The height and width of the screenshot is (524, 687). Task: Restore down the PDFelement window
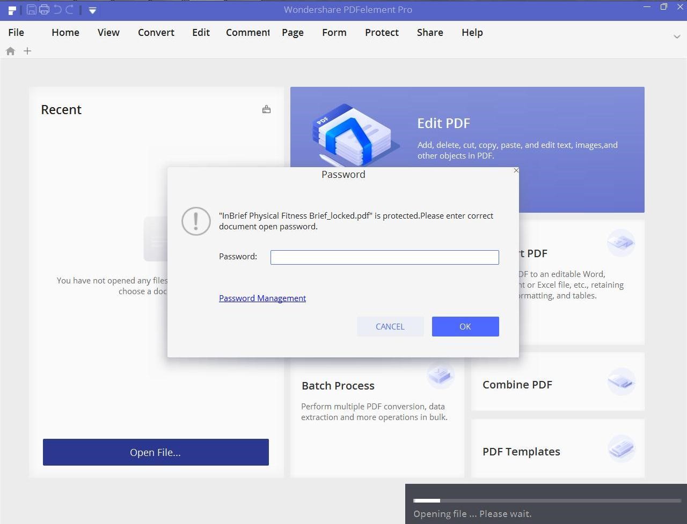pyautogui.click(x=664, y=7)
